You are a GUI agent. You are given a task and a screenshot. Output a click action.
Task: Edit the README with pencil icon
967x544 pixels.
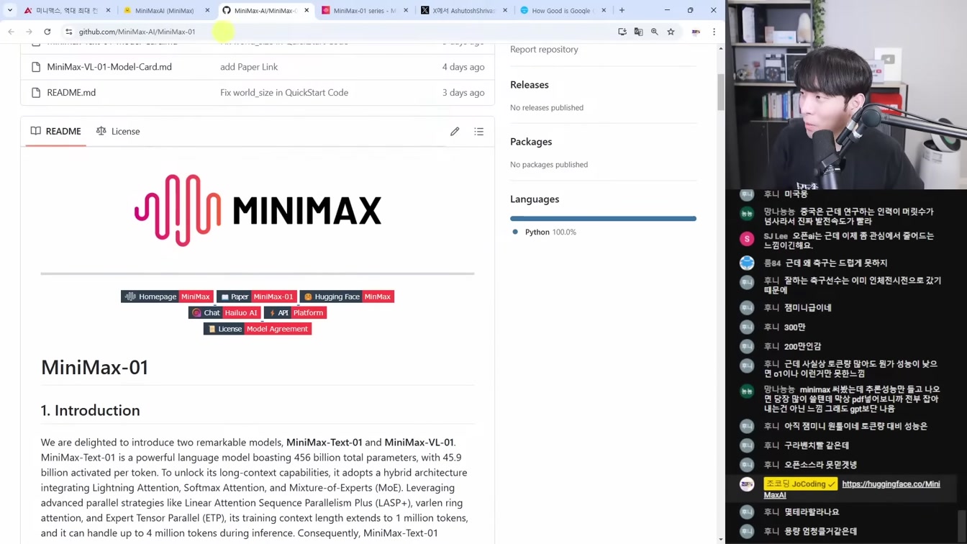[x=455, y=132]
